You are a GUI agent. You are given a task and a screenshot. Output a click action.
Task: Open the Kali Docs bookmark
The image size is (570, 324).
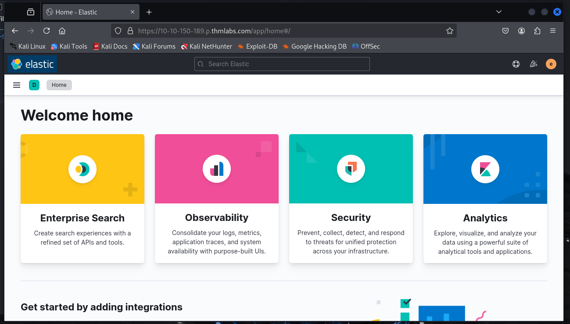(110, 46)
